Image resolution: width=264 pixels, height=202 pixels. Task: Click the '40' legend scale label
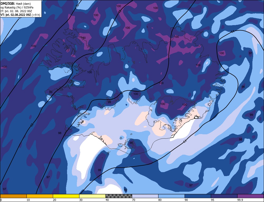107,200
